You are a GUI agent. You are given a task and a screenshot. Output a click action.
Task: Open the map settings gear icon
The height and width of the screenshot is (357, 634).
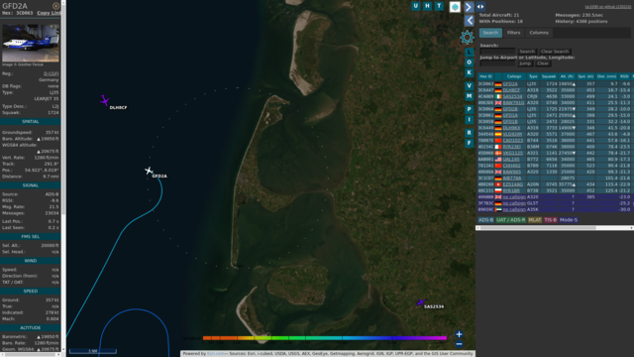[x=467, y=38]
